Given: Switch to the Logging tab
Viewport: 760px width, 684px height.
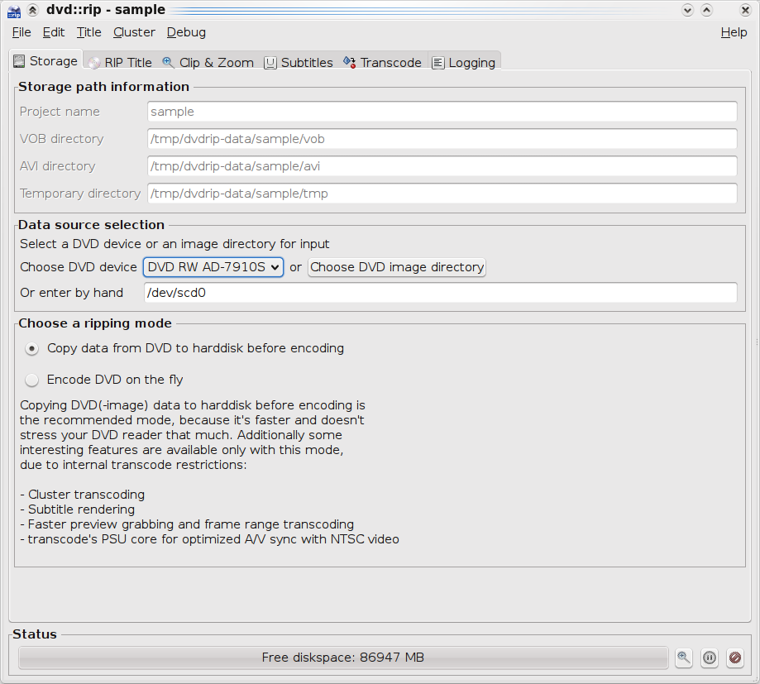Looking at the screenshot, I should point(464,63).
